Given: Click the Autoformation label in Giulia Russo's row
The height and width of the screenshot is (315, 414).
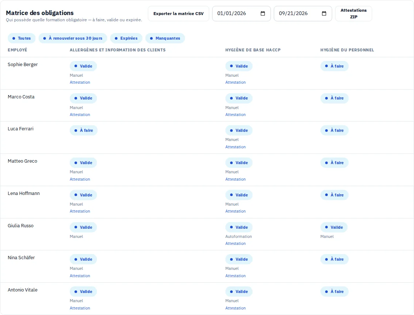Looking at the screenshot, I should tap(239, 236).
